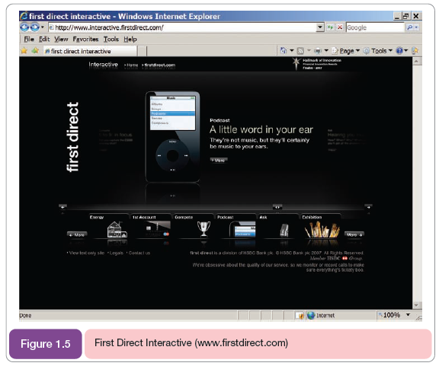Click the RSS feeds toolbar icon
Screen dimensions: 439x366
coord(300,51)
